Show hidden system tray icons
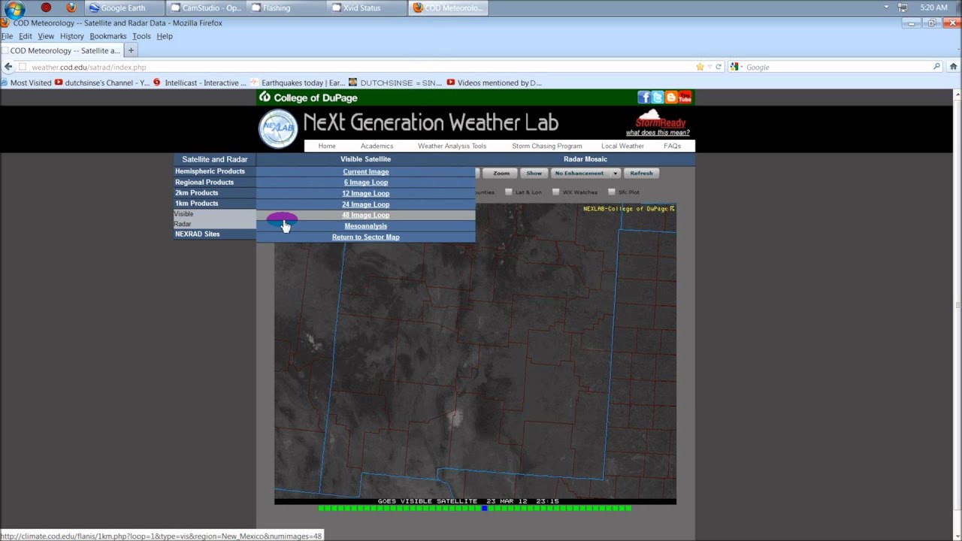962x541 pixels. 886,8
